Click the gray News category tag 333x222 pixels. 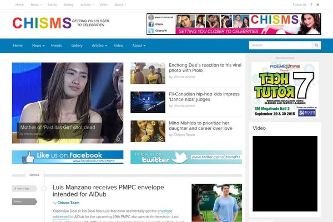(24, 201)
